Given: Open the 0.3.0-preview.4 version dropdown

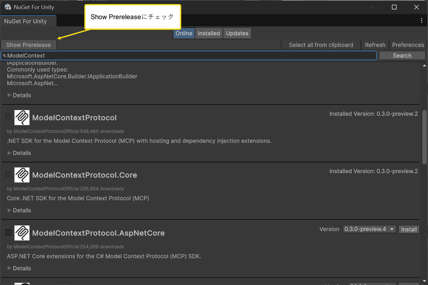Looking at the screenshot, I should pyautogui.click(x=370, y=229).
